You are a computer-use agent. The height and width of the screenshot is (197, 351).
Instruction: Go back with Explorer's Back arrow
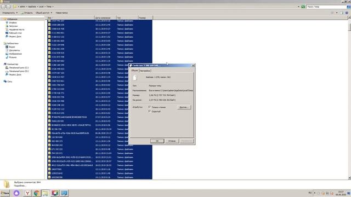click(x=3, y=7)
